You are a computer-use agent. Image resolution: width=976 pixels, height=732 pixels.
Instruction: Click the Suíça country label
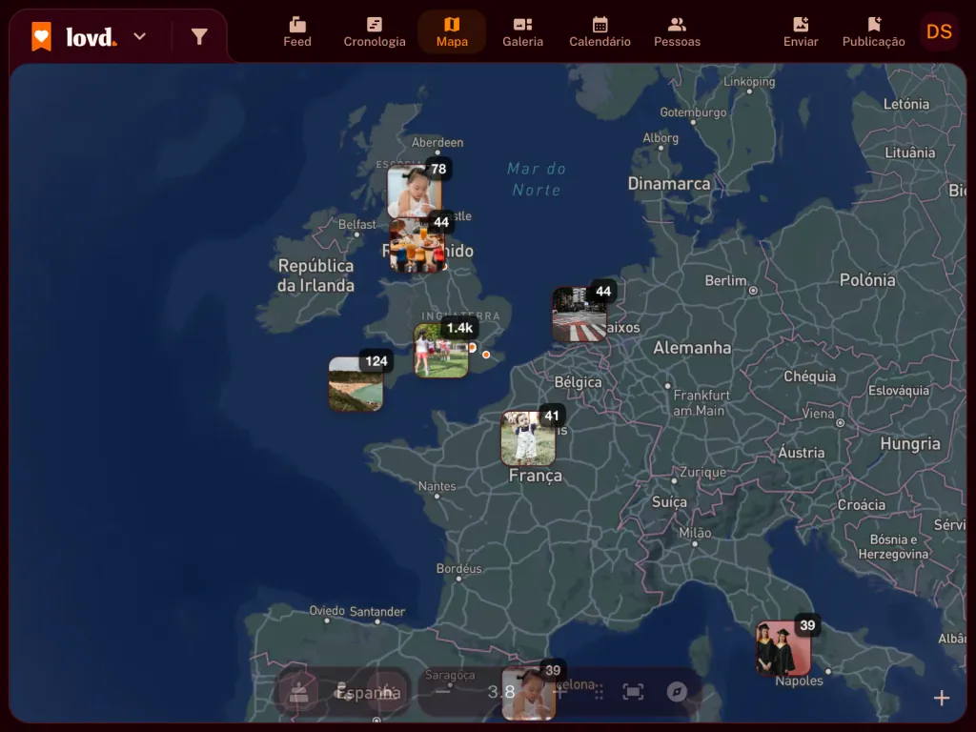coord(669,502)
